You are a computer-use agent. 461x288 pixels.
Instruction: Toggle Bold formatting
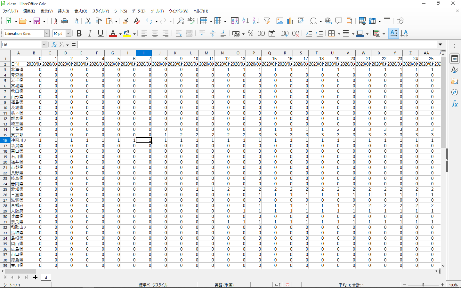point(79,34)
